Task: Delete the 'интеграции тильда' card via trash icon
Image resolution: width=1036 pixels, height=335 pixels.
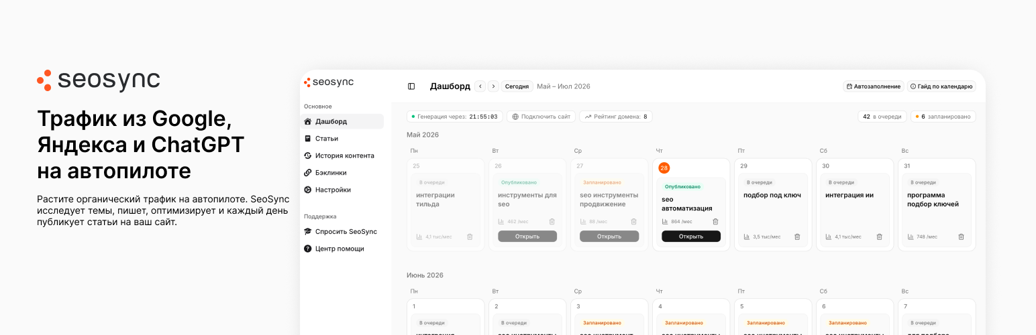Action: pos(470,237)
